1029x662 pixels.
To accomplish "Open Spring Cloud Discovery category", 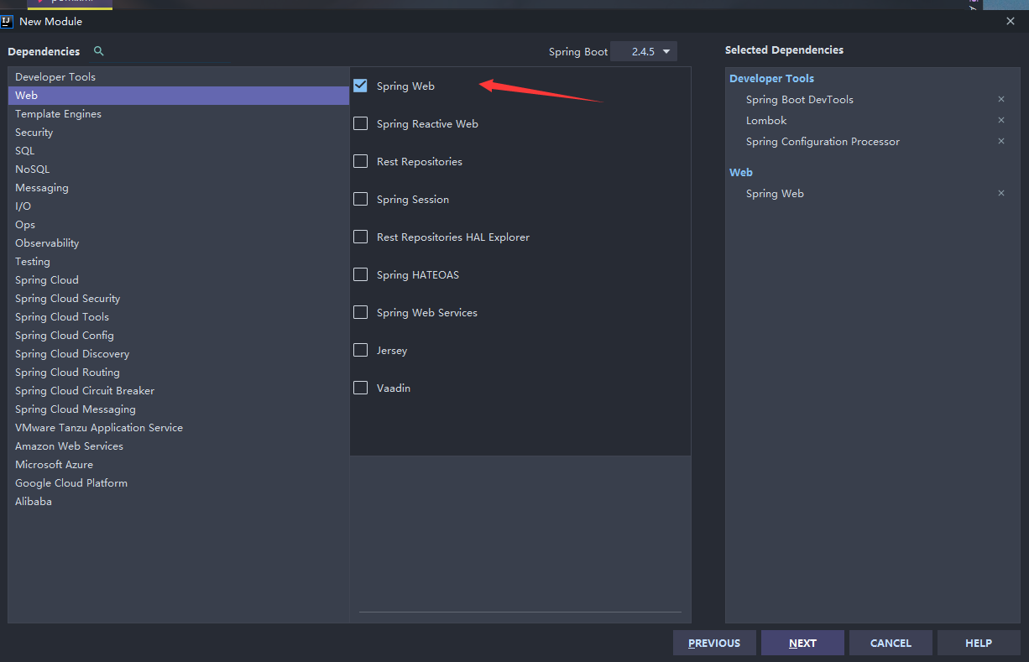I will coord(179,353).
